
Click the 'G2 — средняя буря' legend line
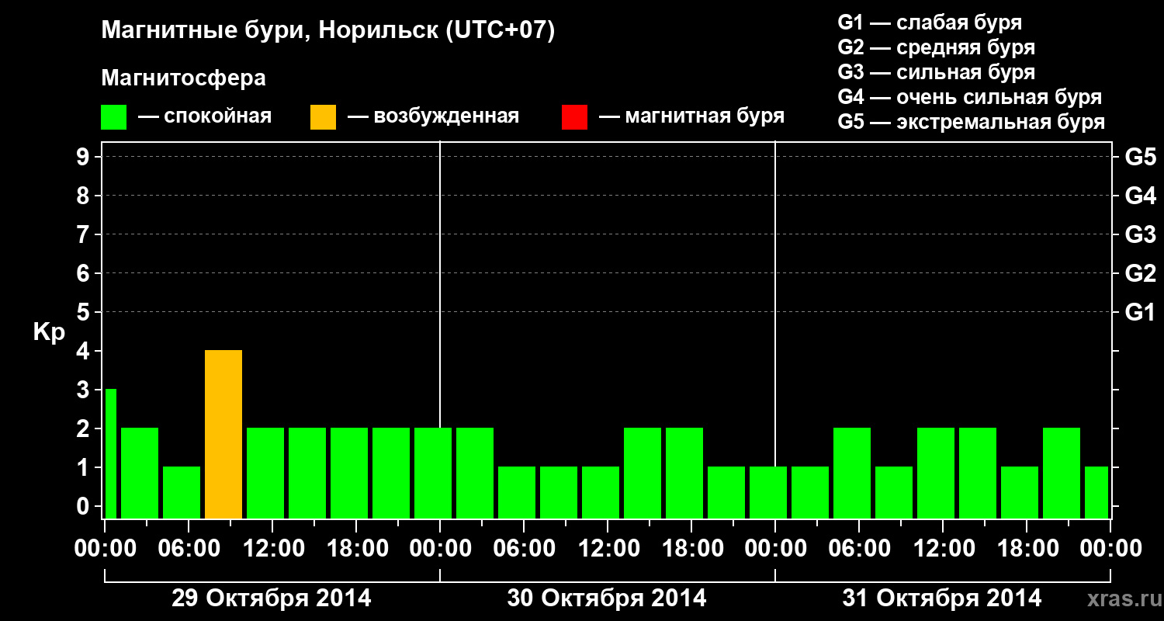click(936, 47)
